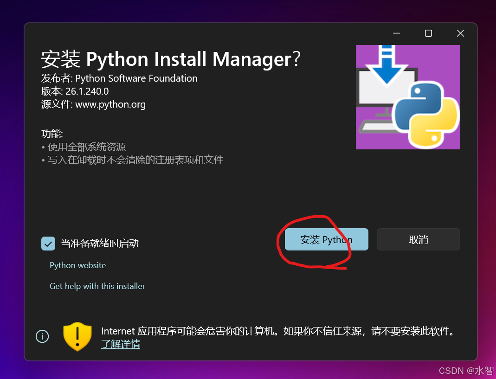
Task: Open the Python website link
Action: pyautogui.click(x=78, y=265)
